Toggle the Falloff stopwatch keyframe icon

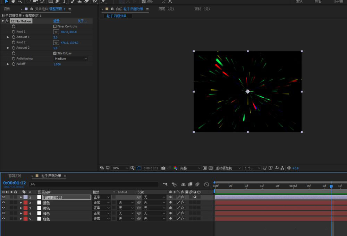coord(14,64)
